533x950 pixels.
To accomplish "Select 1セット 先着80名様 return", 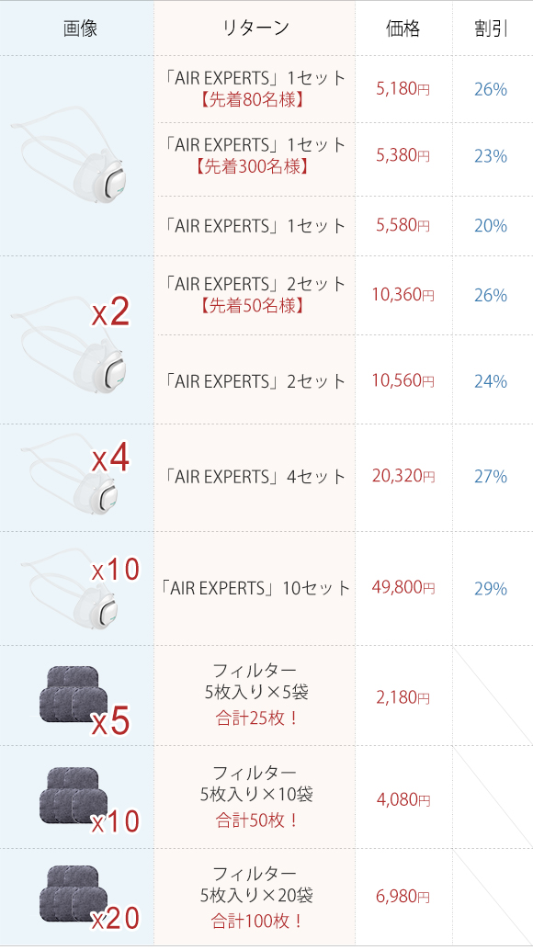I will tap(255, 88).
